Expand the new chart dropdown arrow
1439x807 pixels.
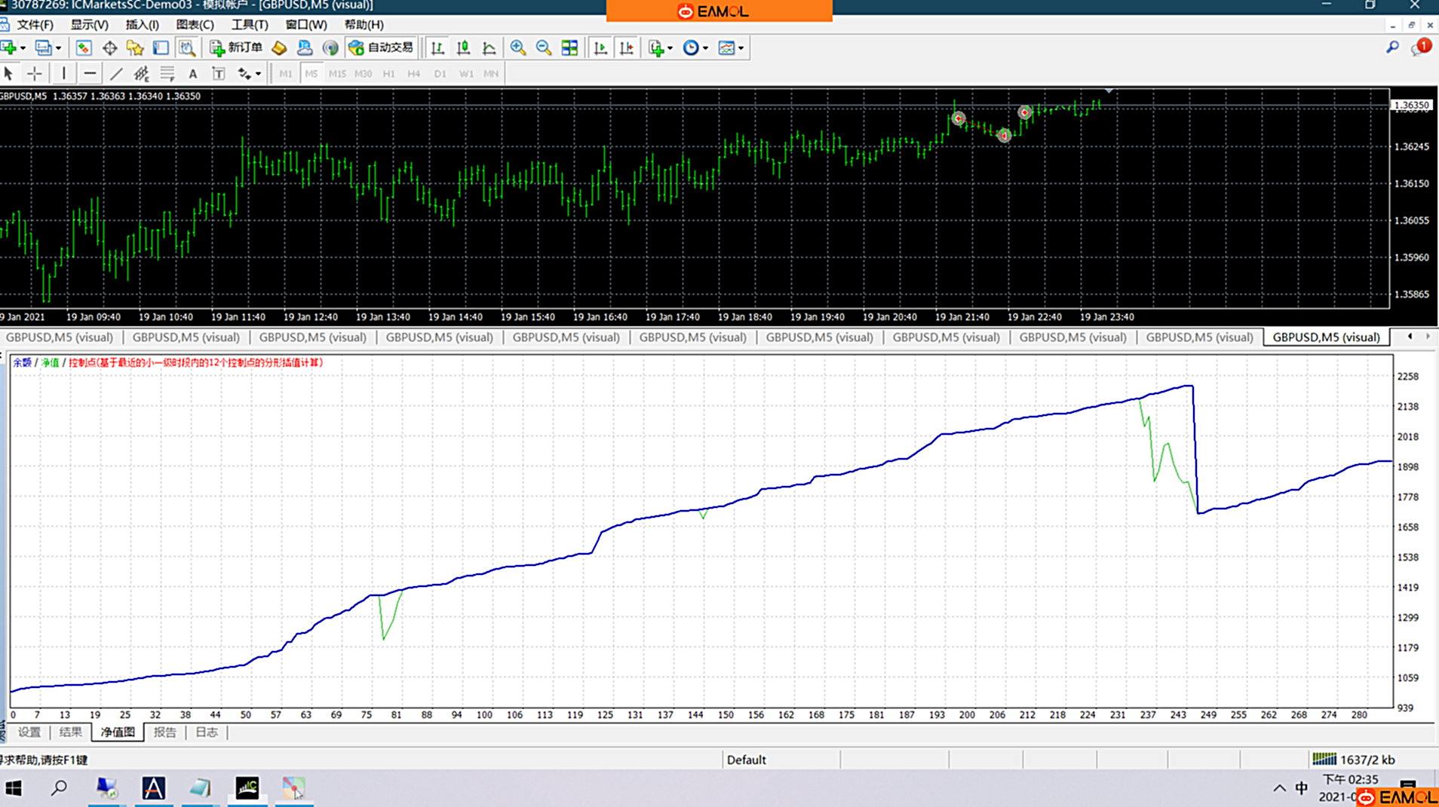pyautogui.click(x=23, y=48)
